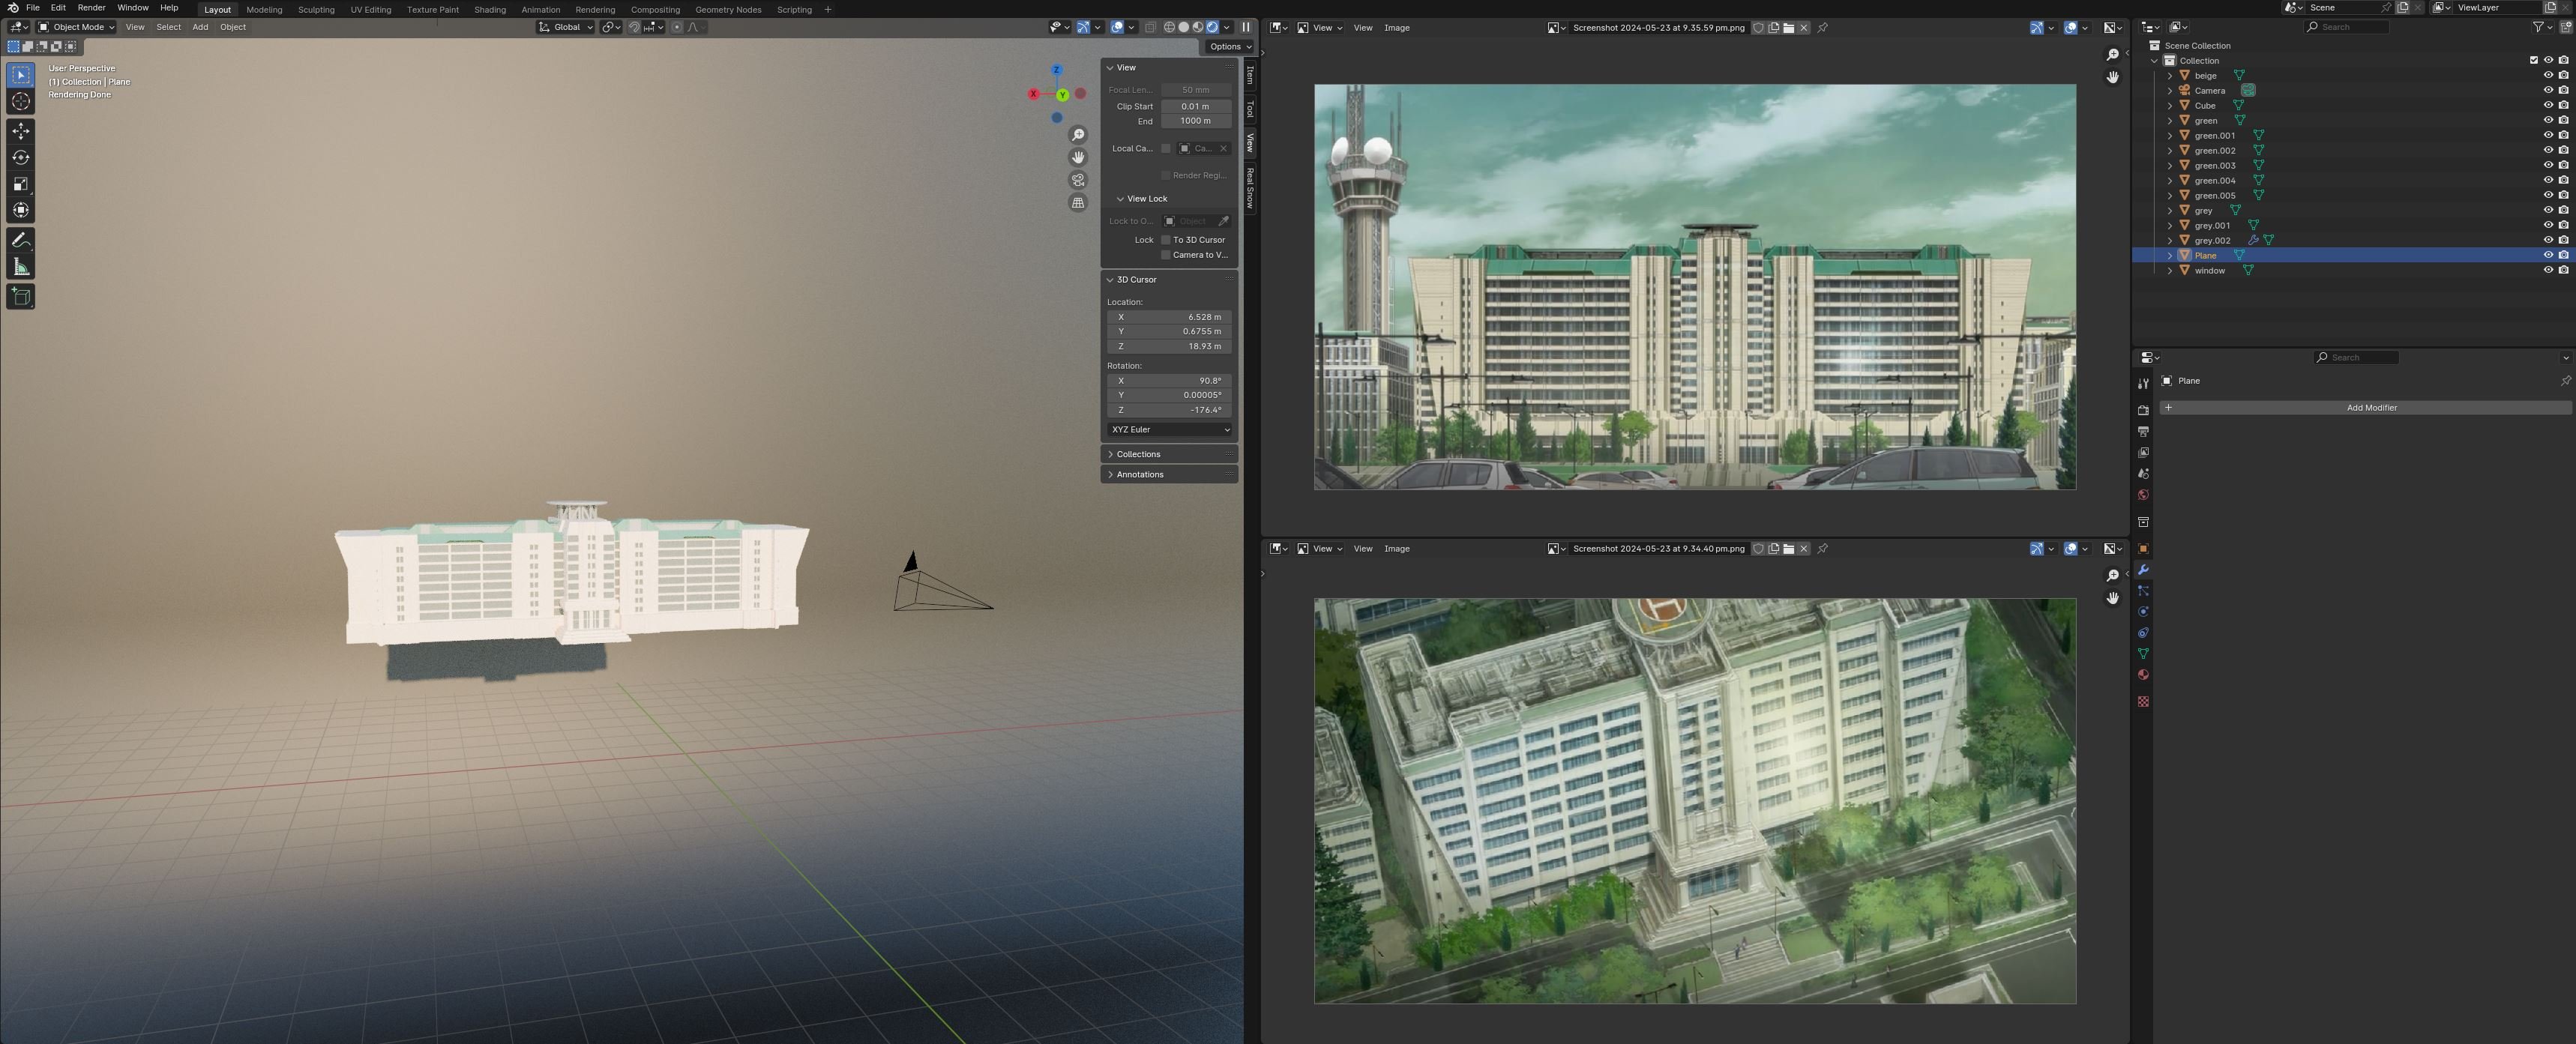2576x1044 pixels.
Task: Switch to Geometry Nodes workspace tab
Action: pyautogui.click(x=728, y=9)
